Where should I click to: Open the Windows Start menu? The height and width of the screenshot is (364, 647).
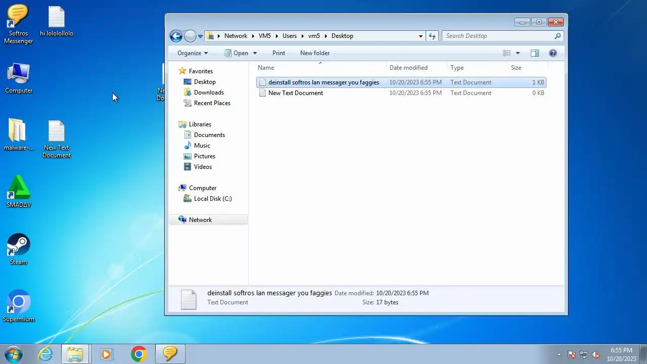pos(14,354)
